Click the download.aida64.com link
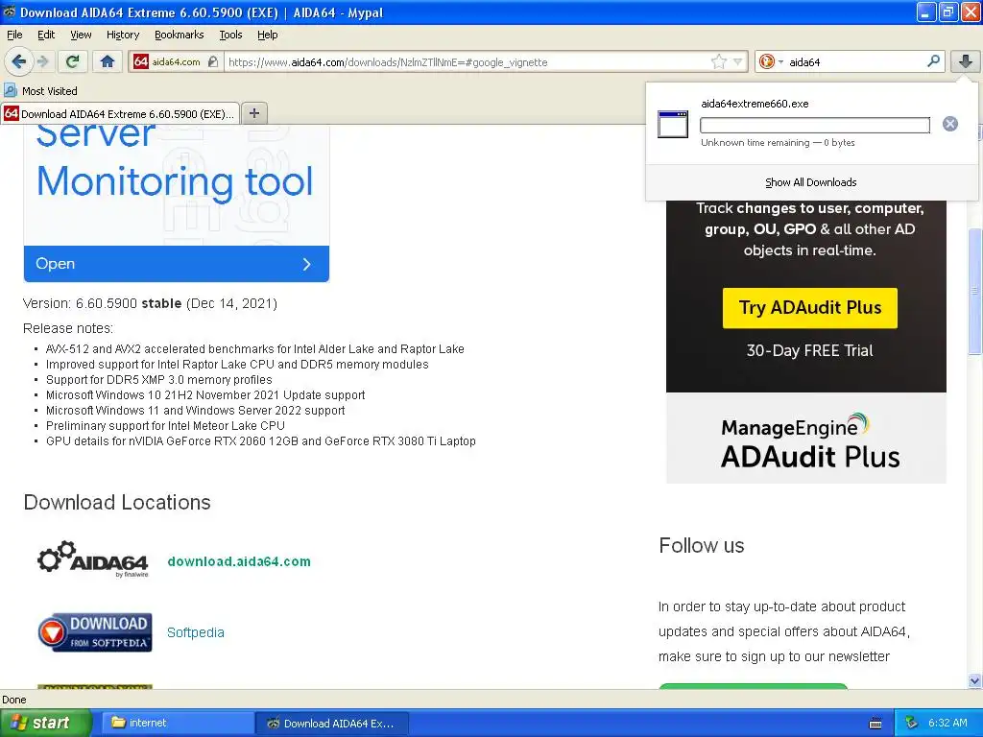This screenshot has height=737, width=983. [239, 561]
